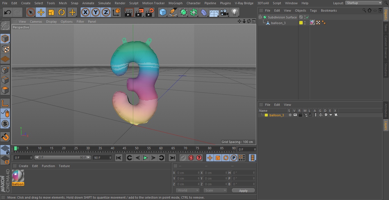Open Object Manager Tags menu
Screen dimensions: 389x200
coord(313,10)
